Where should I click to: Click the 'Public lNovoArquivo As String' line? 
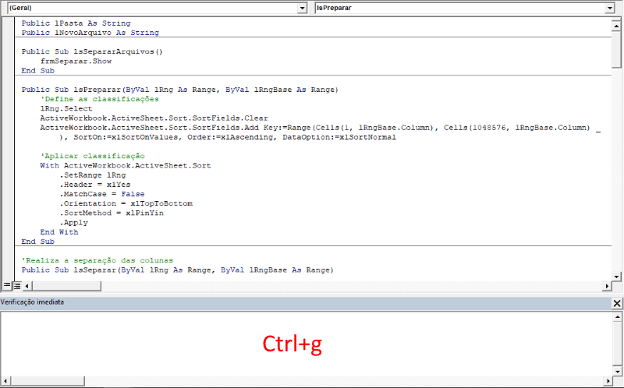(90, 33)
